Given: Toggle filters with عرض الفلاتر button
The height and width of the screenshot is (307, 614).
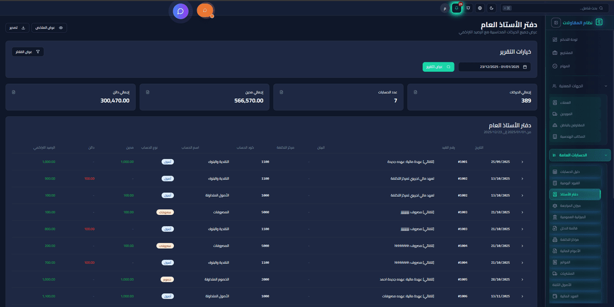Looking at the screenshot, I should pyautogui.click(x=28, y=52).
